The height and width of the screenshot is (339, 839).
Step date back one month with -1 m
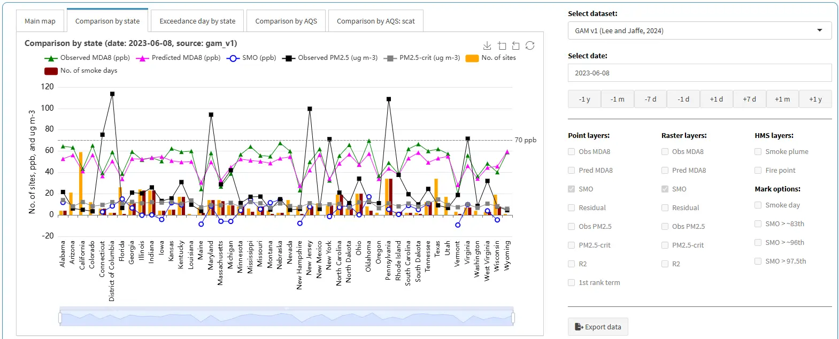click(617, 99)
